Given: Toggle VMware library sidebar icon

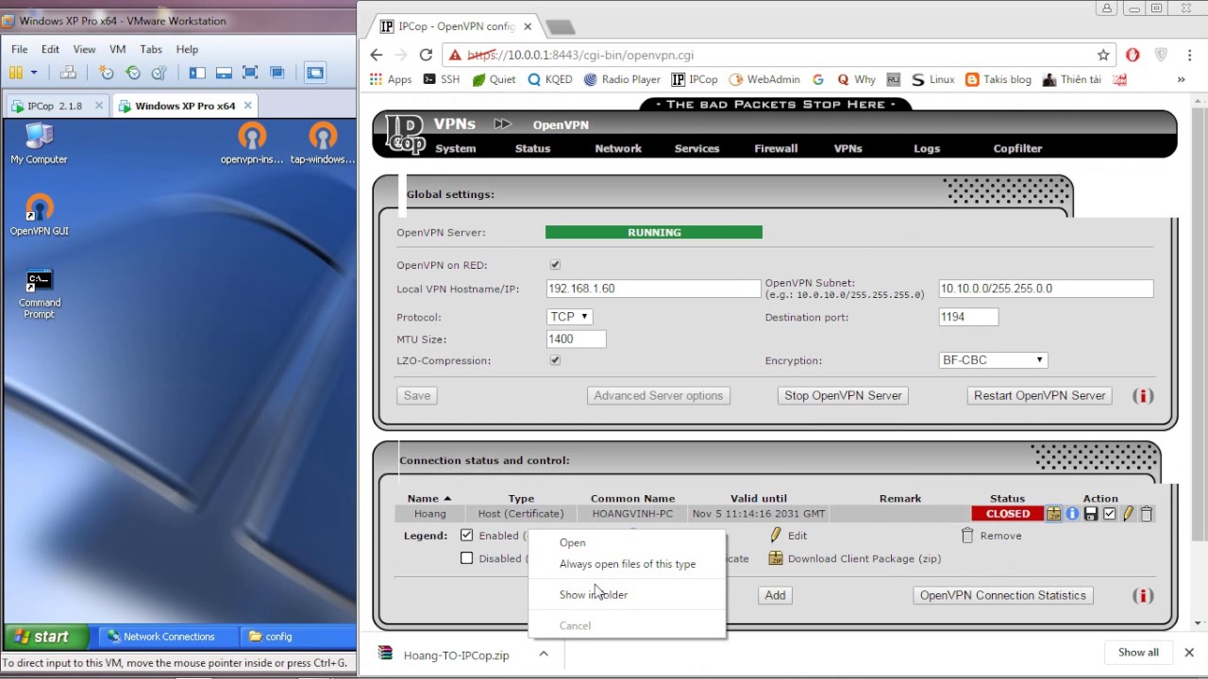Looking at the screenshot, I should (x=197, y=73).
